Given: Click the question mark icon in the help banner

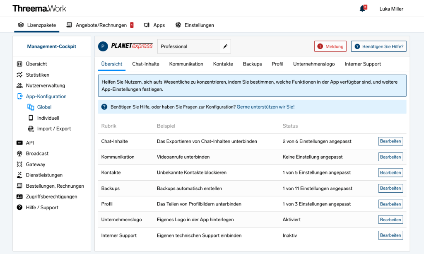Looking at the screenshot, I should point(104,107).
